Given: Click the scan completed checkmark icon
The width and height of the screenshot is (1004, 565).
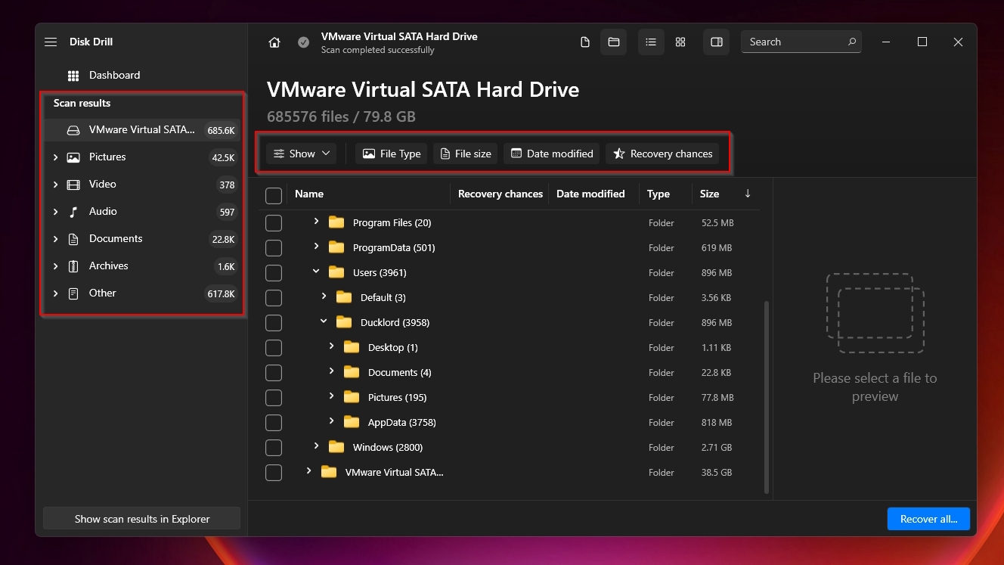Looking at the screenshot, I should 303,42.
